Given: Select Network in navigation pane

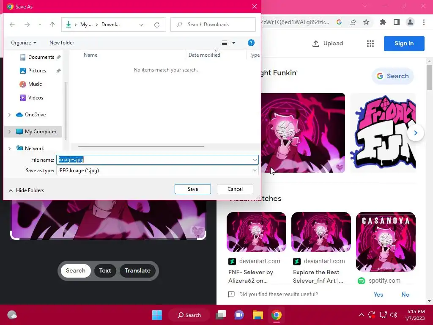Looking at the screenshot, I should [34, 149].
